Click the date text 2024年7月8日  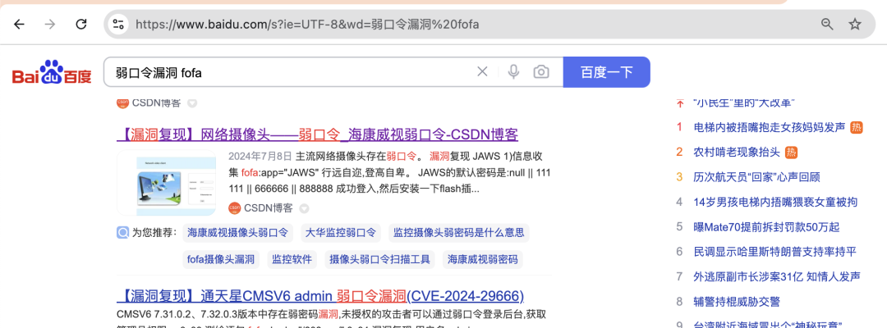point(260,157)
